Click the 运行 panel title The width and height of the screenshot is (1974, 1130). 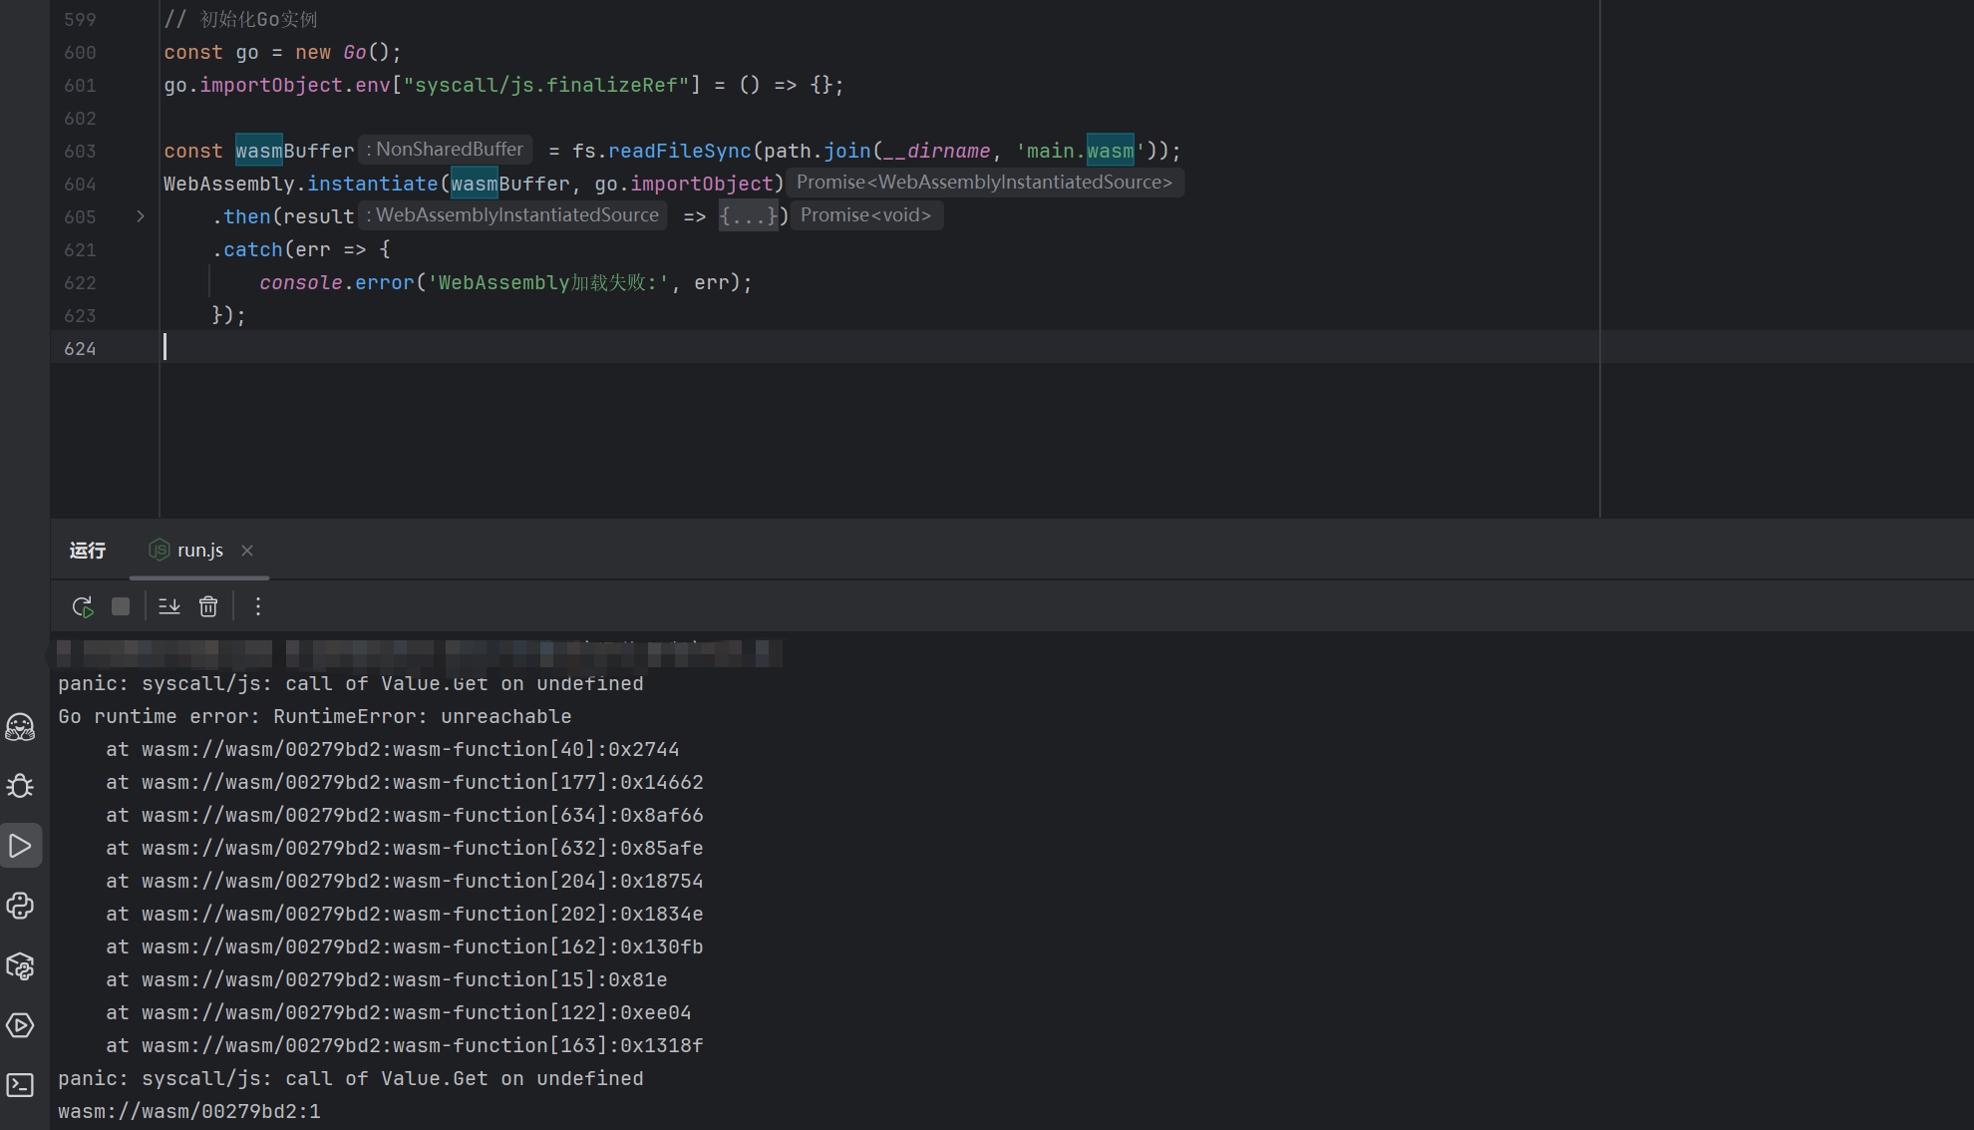coord(88,551)
